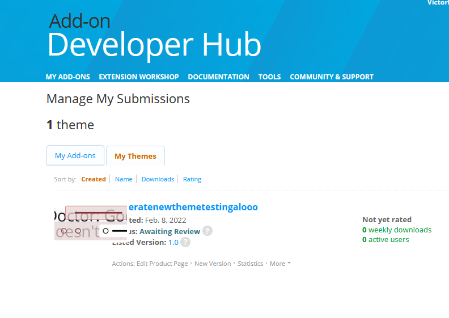Image resolution: width=449 pixels, height=318 pixels.
Task: Switch to the My Add-ons tab
Action: pyautogui.click(x=75, y=155)
